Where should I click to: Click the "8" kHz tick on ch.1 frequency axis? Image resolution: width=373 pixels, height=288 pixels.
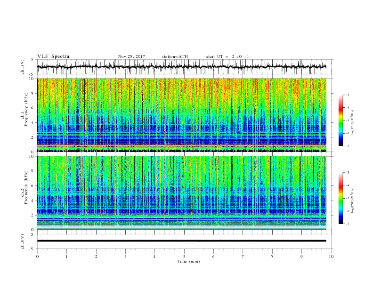point(33,93)
